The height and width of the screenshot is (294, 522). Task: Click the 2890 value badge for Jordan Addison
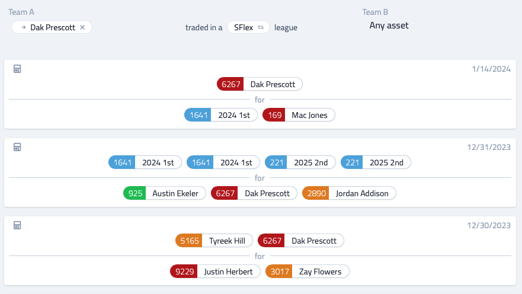coord(316,193)
